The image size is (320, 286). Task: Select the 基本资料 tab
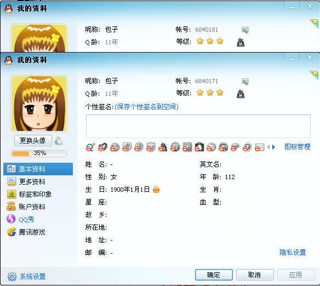[x=38, y=169]
